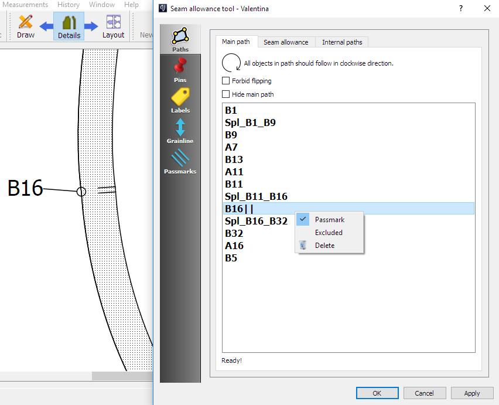499x405 pixels.
Task: Toggle Hide main path checkbox
Action: click(x=225, y=94)
